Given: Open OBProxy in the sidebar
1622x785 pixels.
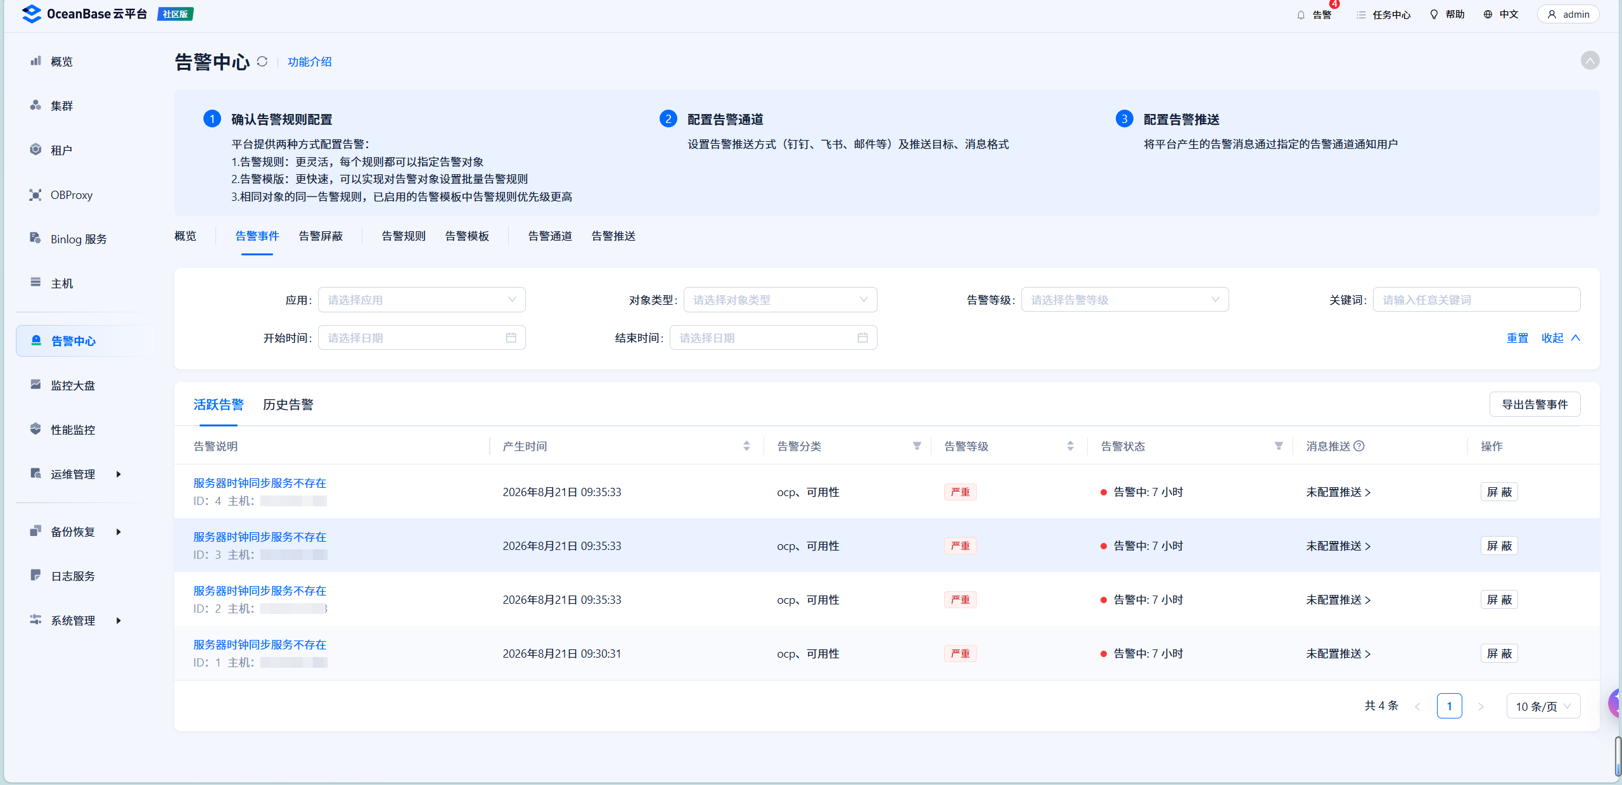Looking at the screenshot, I should [x=72, y=195].
